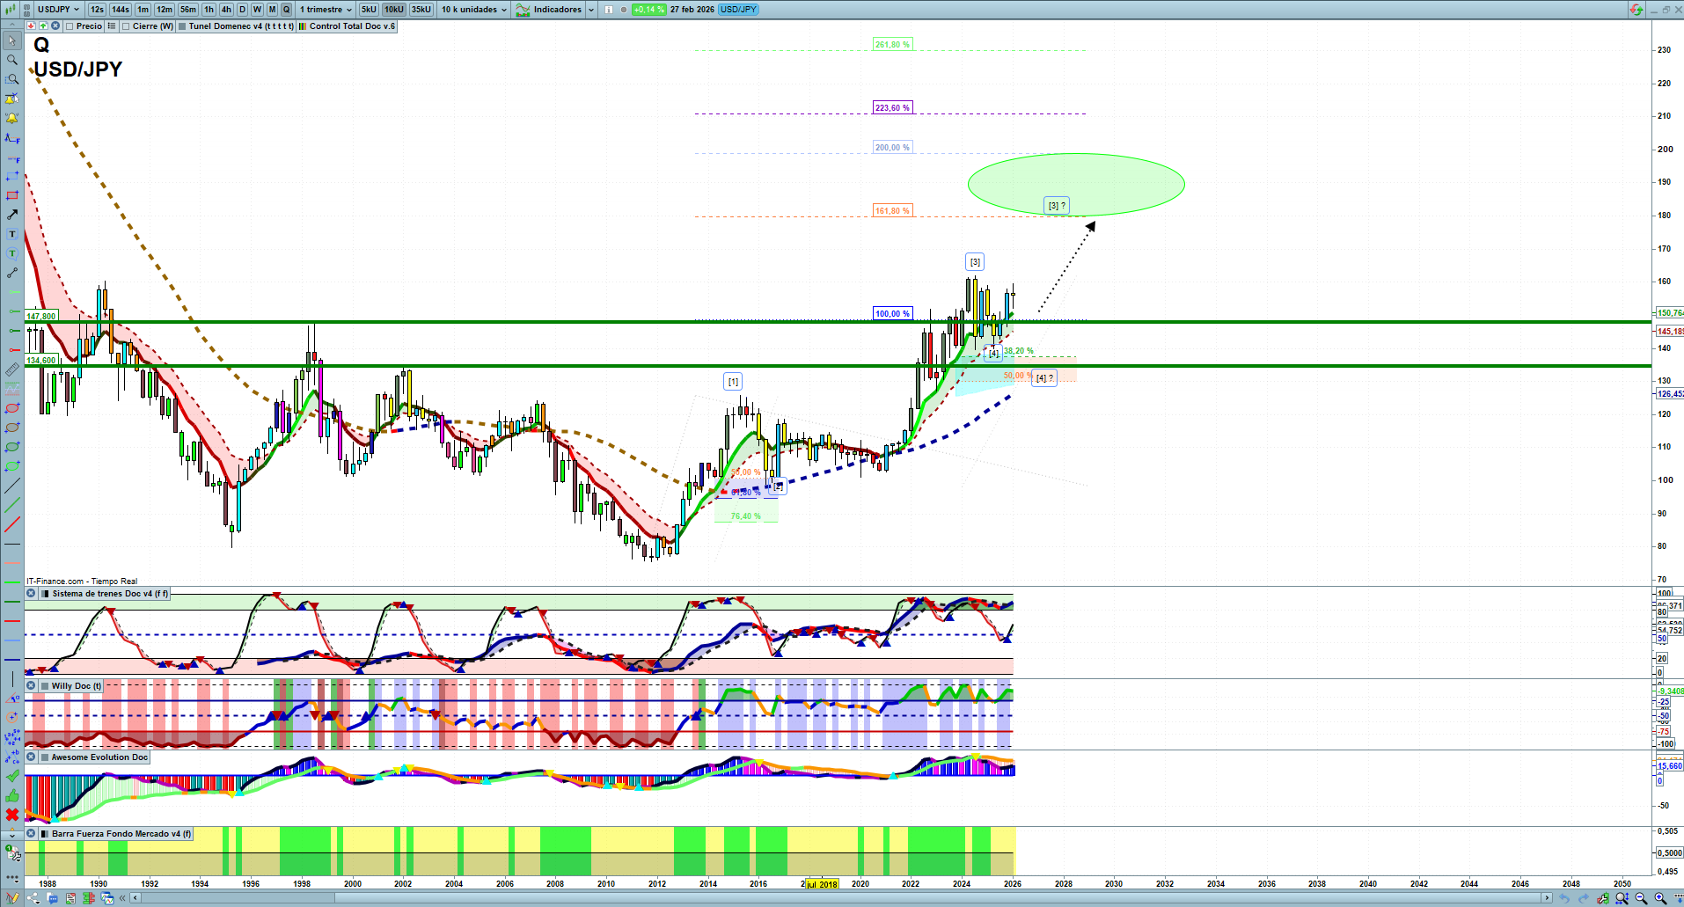The image size is (1684, 907).
Task: Open the Indicadores button
Action: 550,10
